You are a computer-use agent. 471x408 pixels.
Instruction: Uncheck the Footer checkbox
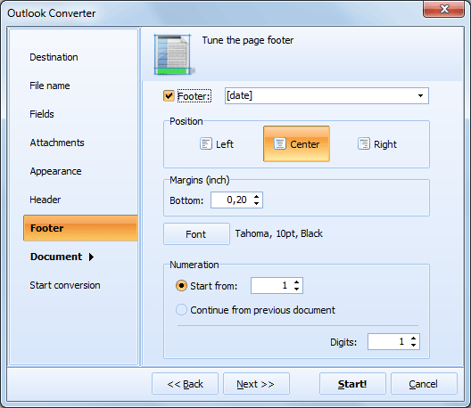click(169, 96)
